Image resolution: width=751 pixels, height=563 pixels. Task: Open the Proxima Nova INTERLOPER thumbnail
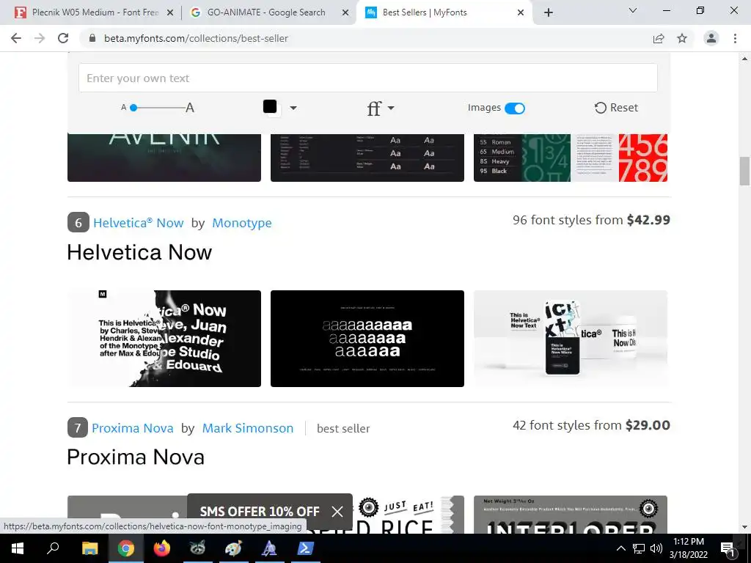click(571, 515)
